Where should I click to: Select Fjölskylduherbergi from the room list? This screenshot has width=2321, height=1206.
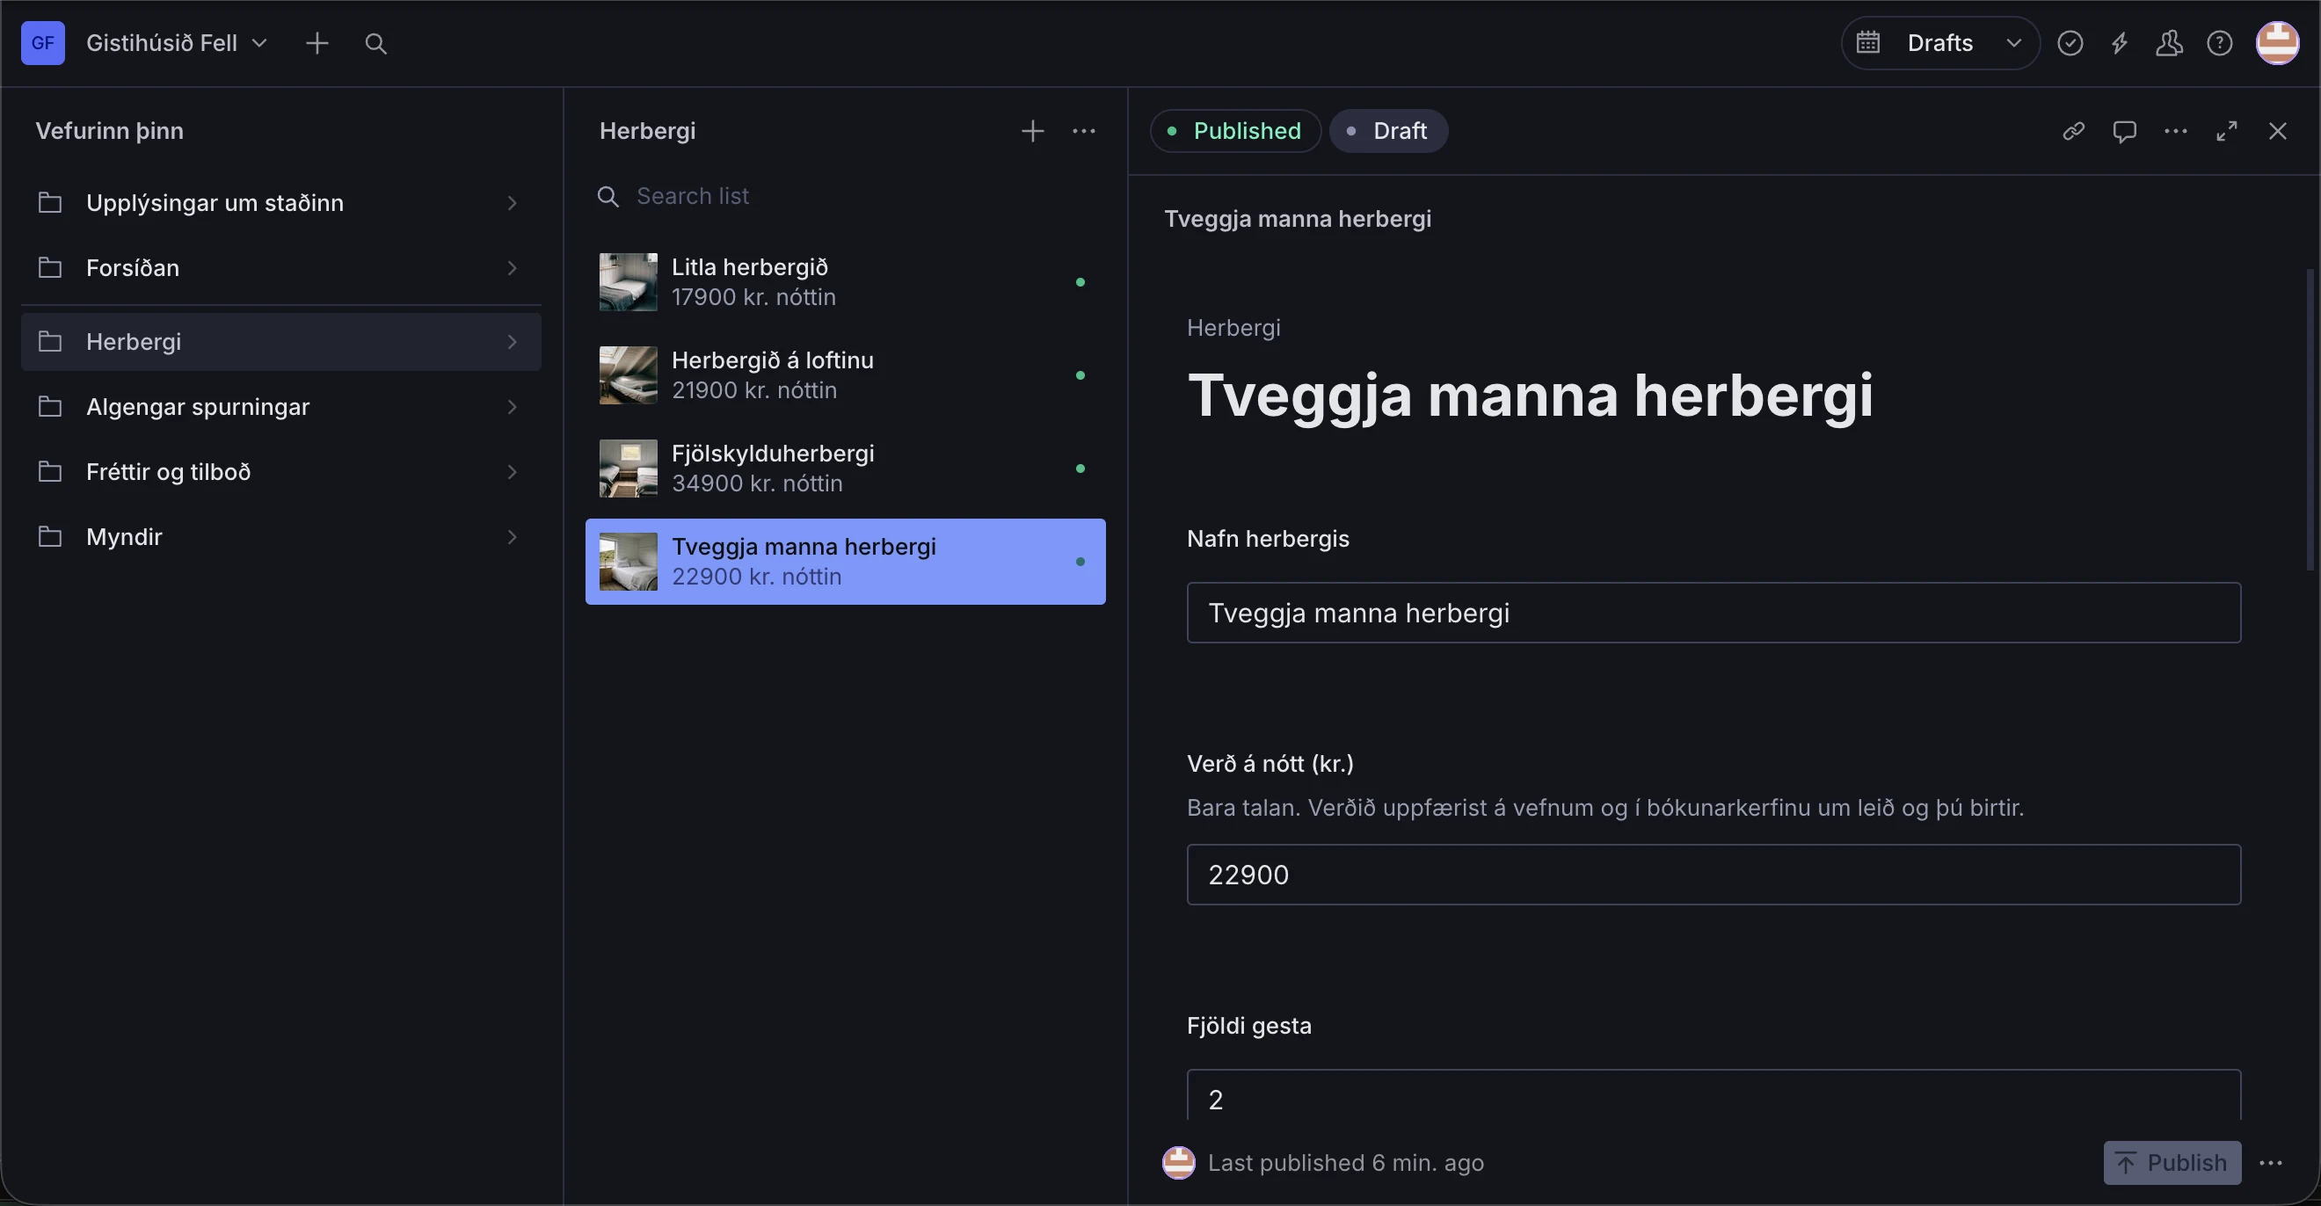[845, 469]
